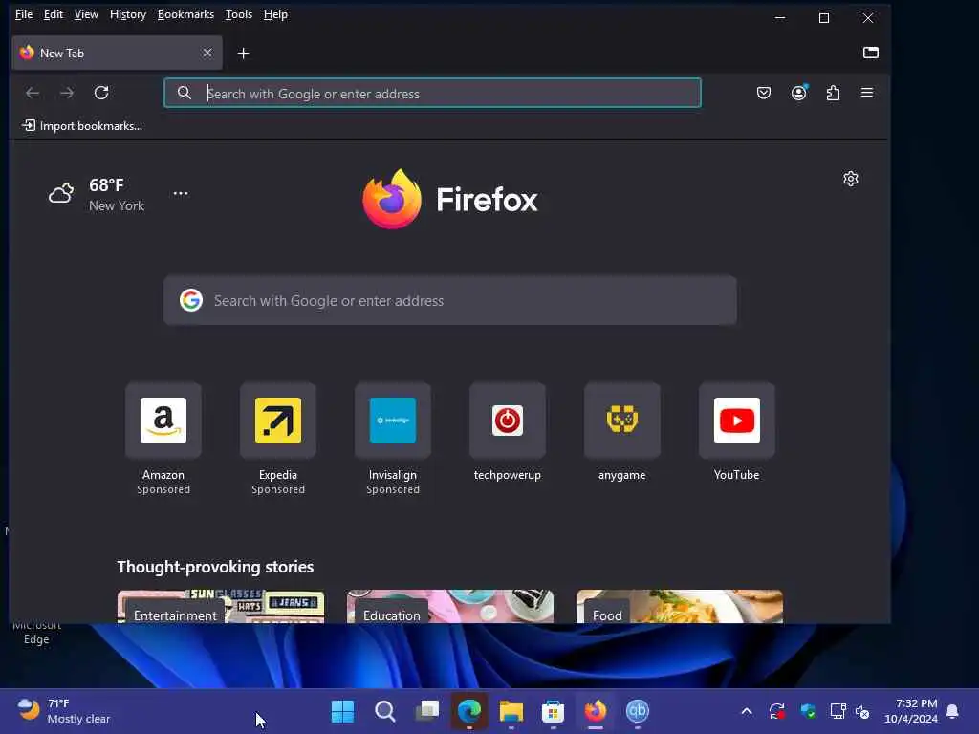
Task: Open Firefox View folder icon
Action: [x=870, y=53]
